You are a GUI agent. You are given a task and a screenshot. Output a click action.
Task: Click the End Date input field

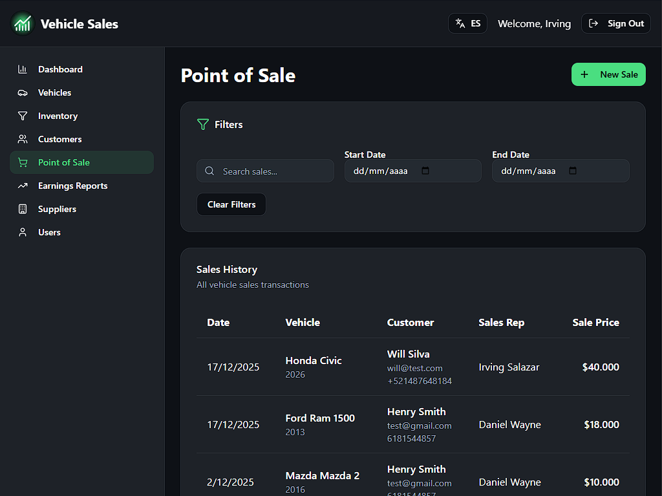(561, 171)
